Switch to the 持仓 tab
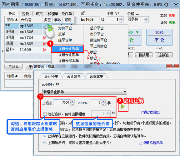180x156 pixels. [x=12, y=14]
